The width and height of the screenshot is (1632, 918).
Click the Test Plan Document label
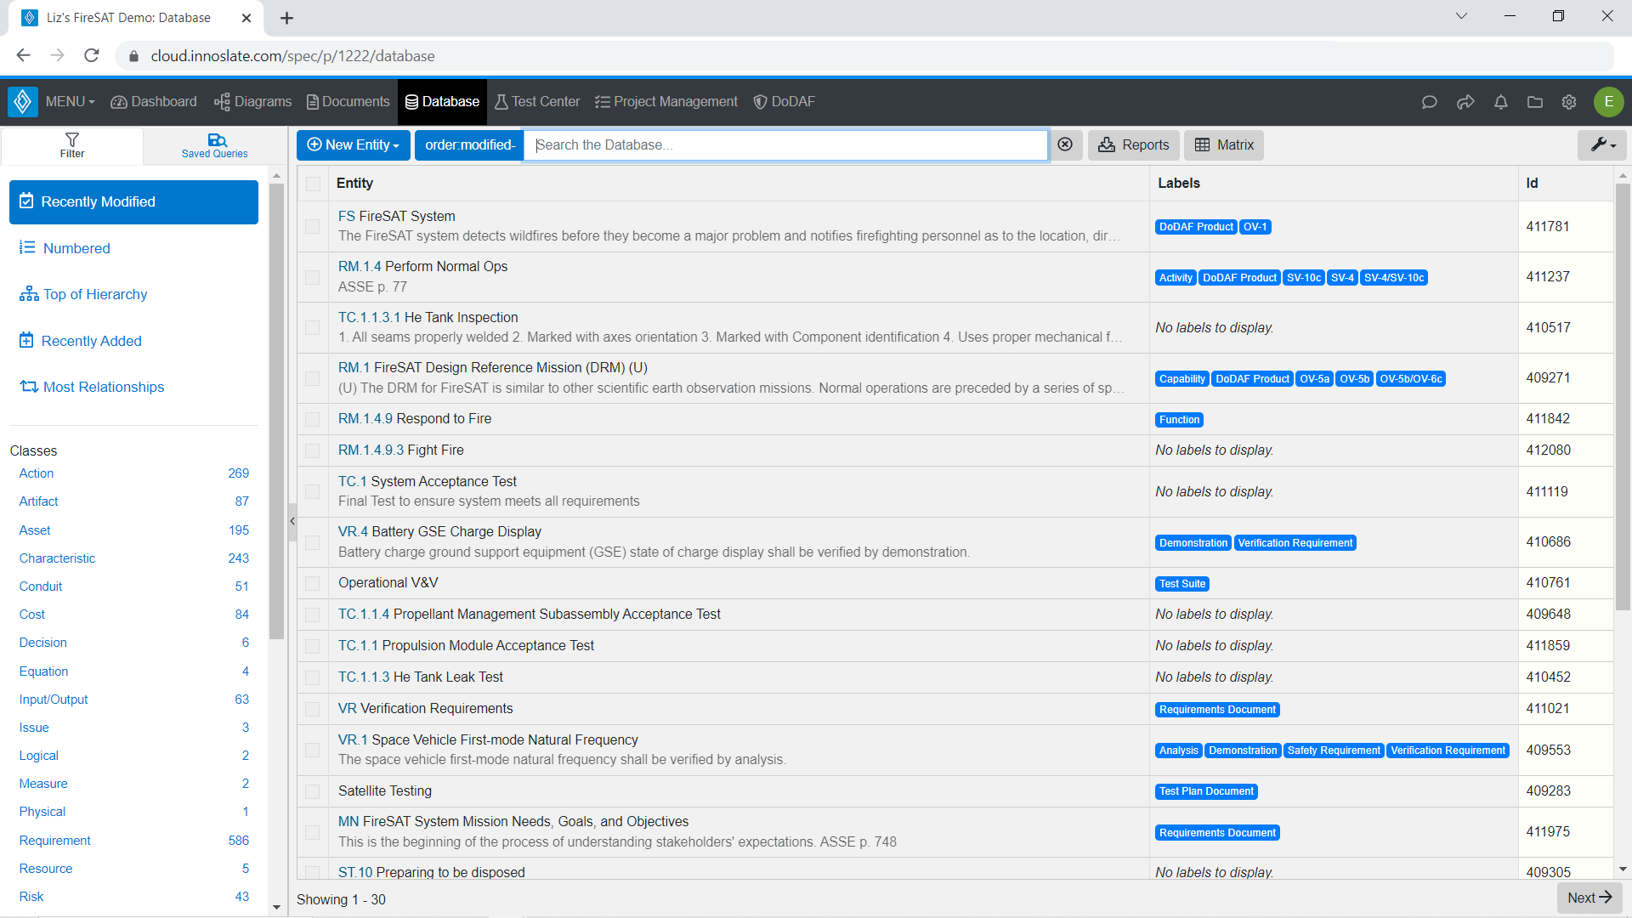[x=1206, y=791]
